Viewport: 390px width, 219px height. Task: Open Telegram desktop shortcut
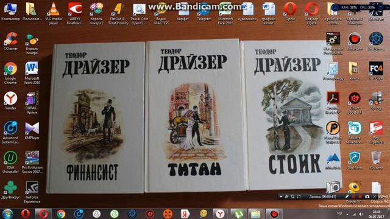204,12
